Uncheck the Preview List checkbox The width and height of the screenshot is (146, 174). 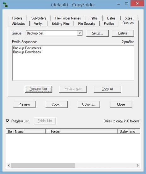(x=8, y=121)
